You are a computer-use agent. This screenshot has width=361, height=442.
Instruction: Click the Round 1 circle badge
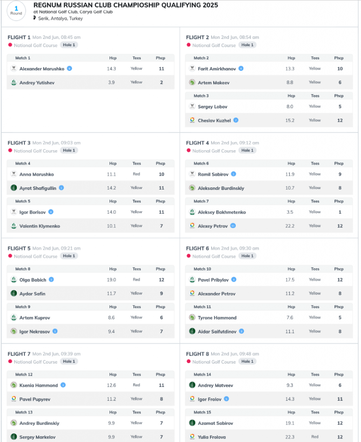[x=16, y=11]
